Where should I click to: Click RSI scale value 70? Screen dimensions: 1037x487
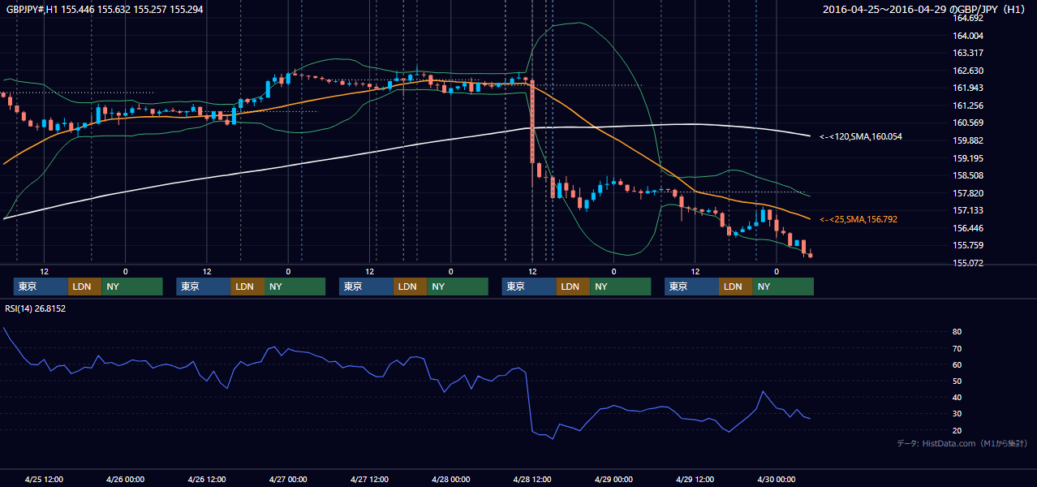(957, 348)
